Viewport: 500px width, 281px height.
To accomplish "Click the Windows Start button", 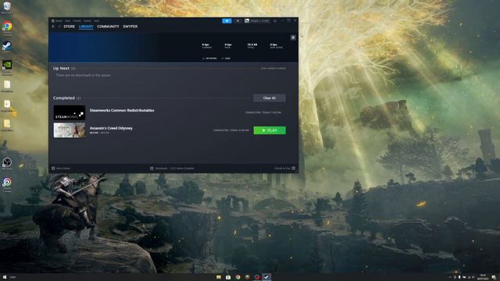I will [x=5, y=277].
